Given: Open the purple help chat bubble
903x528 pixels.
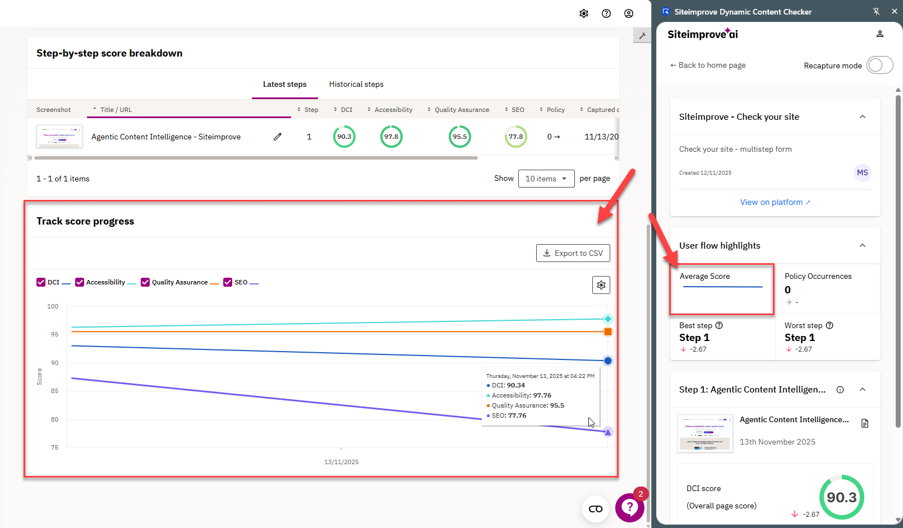Looking at the screenshot, I should (630, 507).
